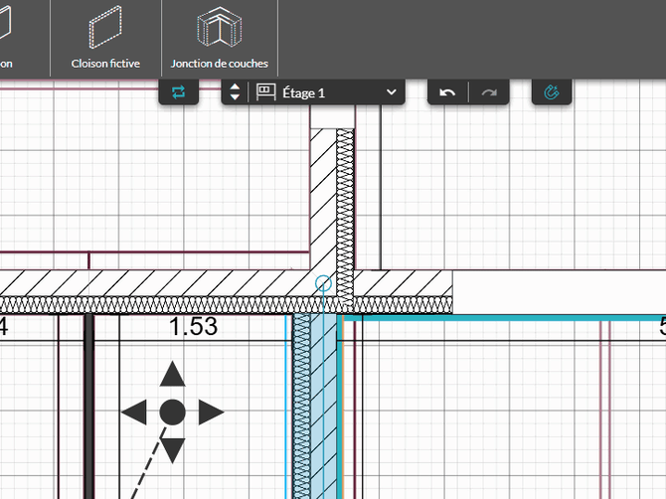The height and width of the screenshot is (499, 666).
Task: Click the down arrow of the move handle
Action: pos(172,449)
